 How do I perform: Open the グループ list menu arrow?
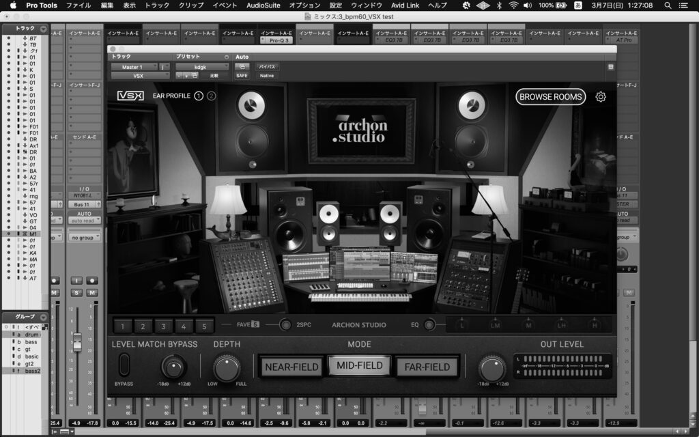coord(43,317)
